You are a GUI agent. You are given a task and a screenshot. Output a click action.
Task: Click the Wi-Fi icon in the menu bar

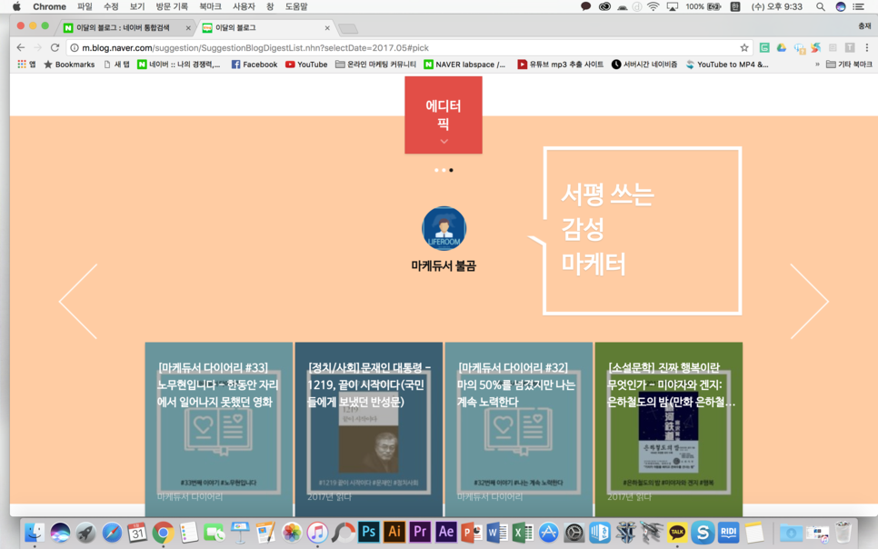pos(654,6)
